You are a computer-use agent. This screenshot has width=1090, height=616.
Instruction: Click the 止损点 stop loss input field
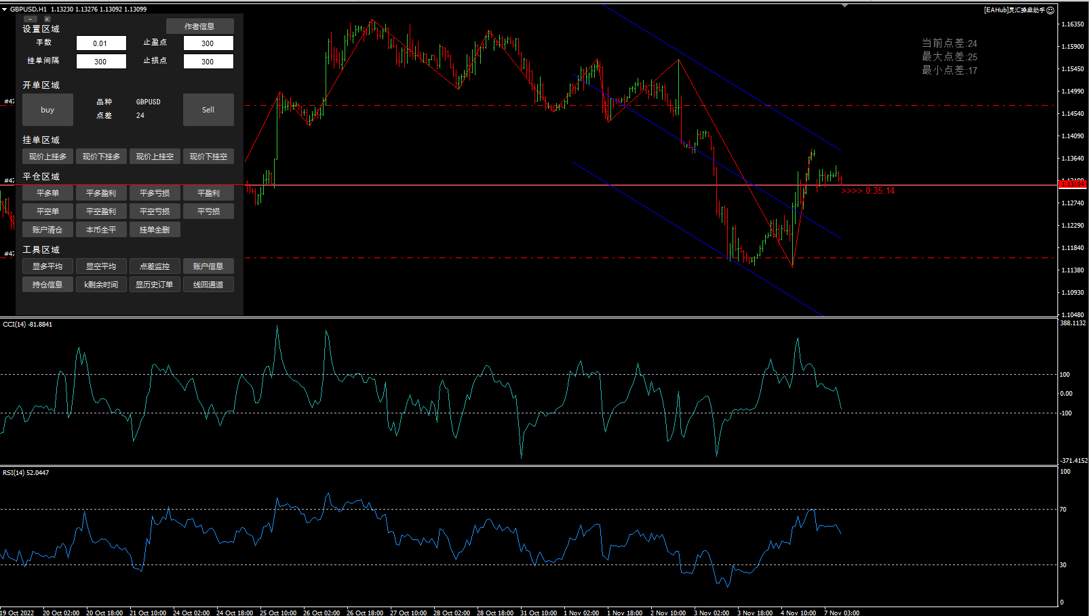208,62
